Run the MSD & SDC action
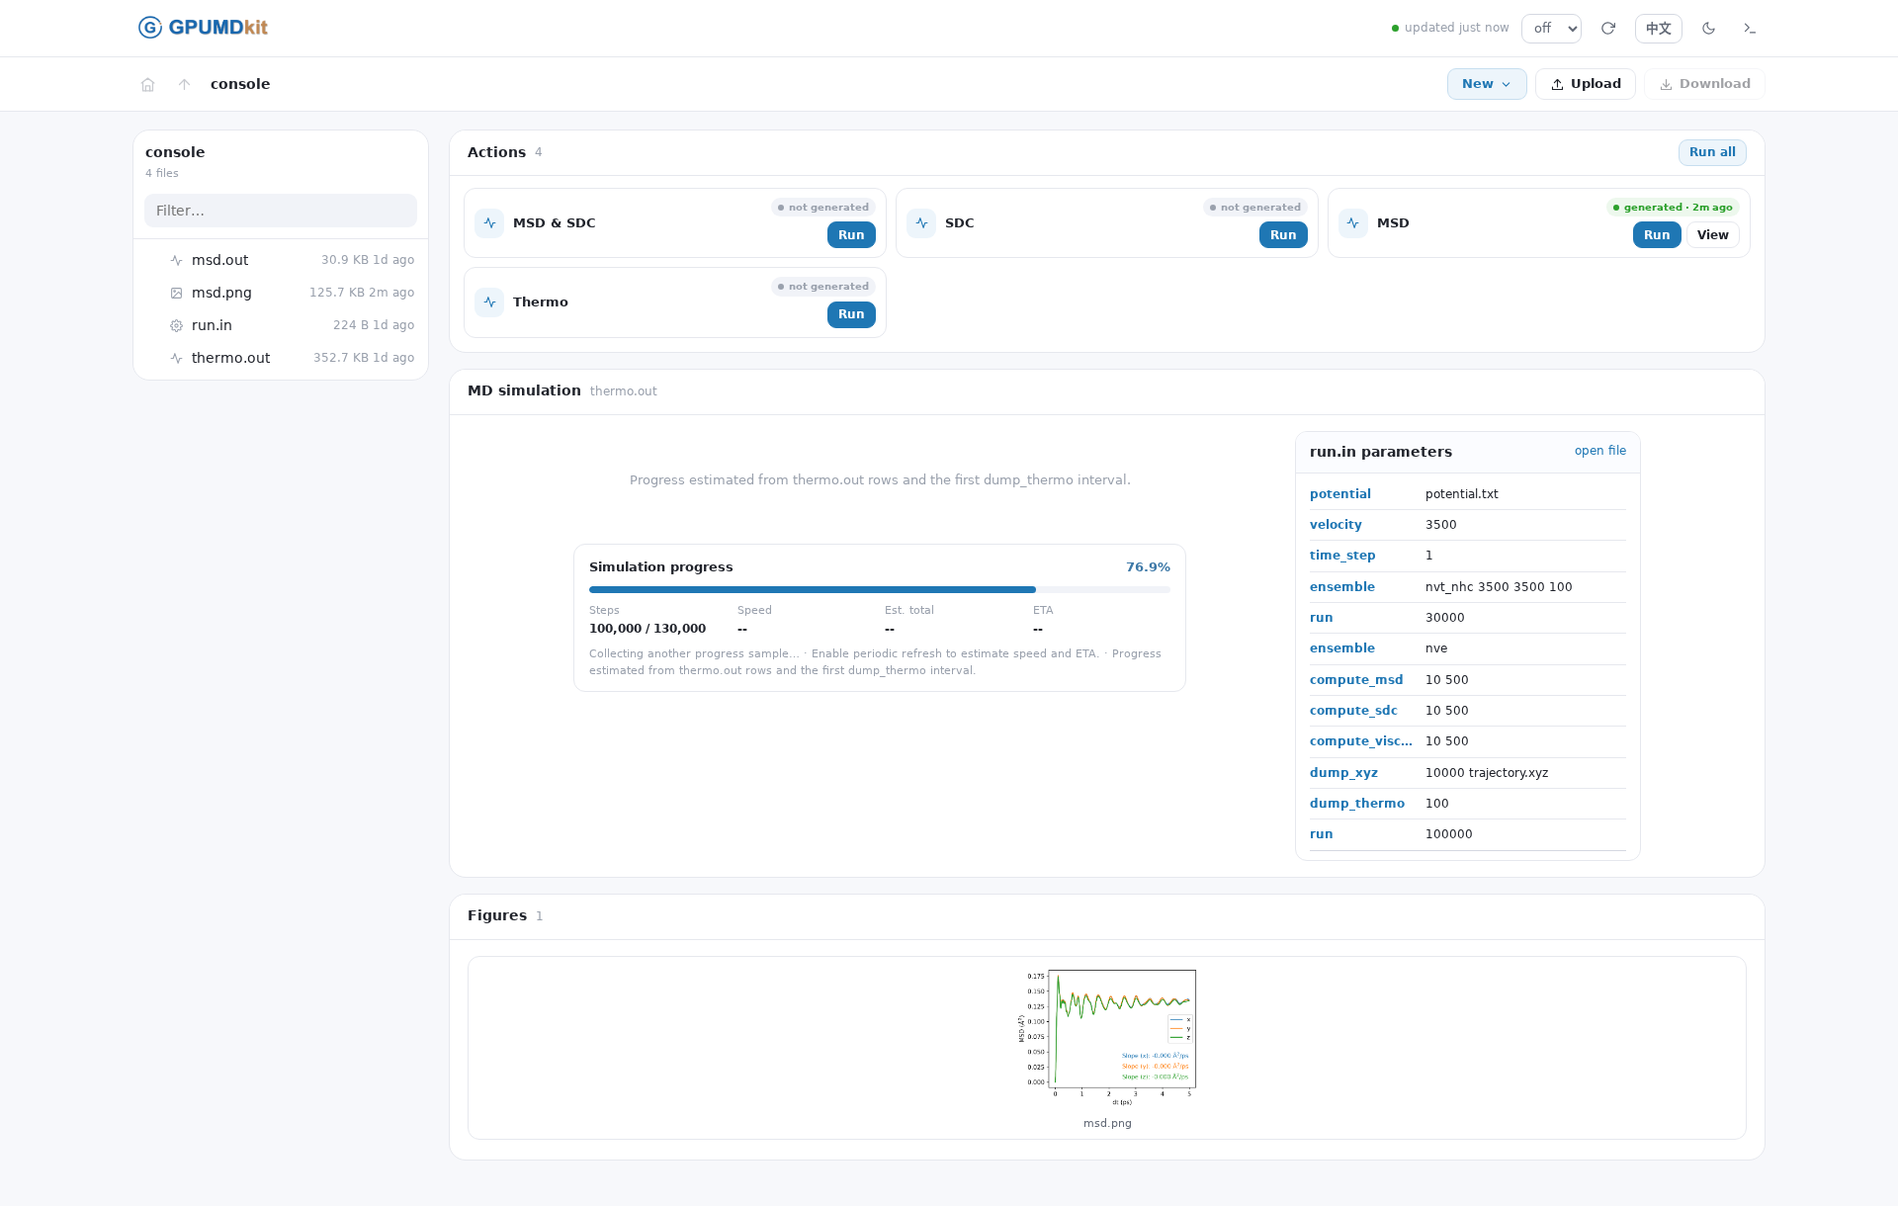The height and width of the screenshot is (1206, 1898). coord(851,235)
